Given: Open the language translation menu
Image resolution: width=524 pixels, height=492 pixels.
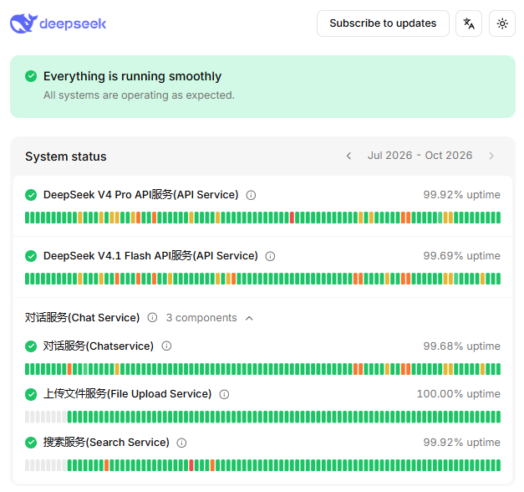Looking at the screenshot, I should (x=469, y=23).
